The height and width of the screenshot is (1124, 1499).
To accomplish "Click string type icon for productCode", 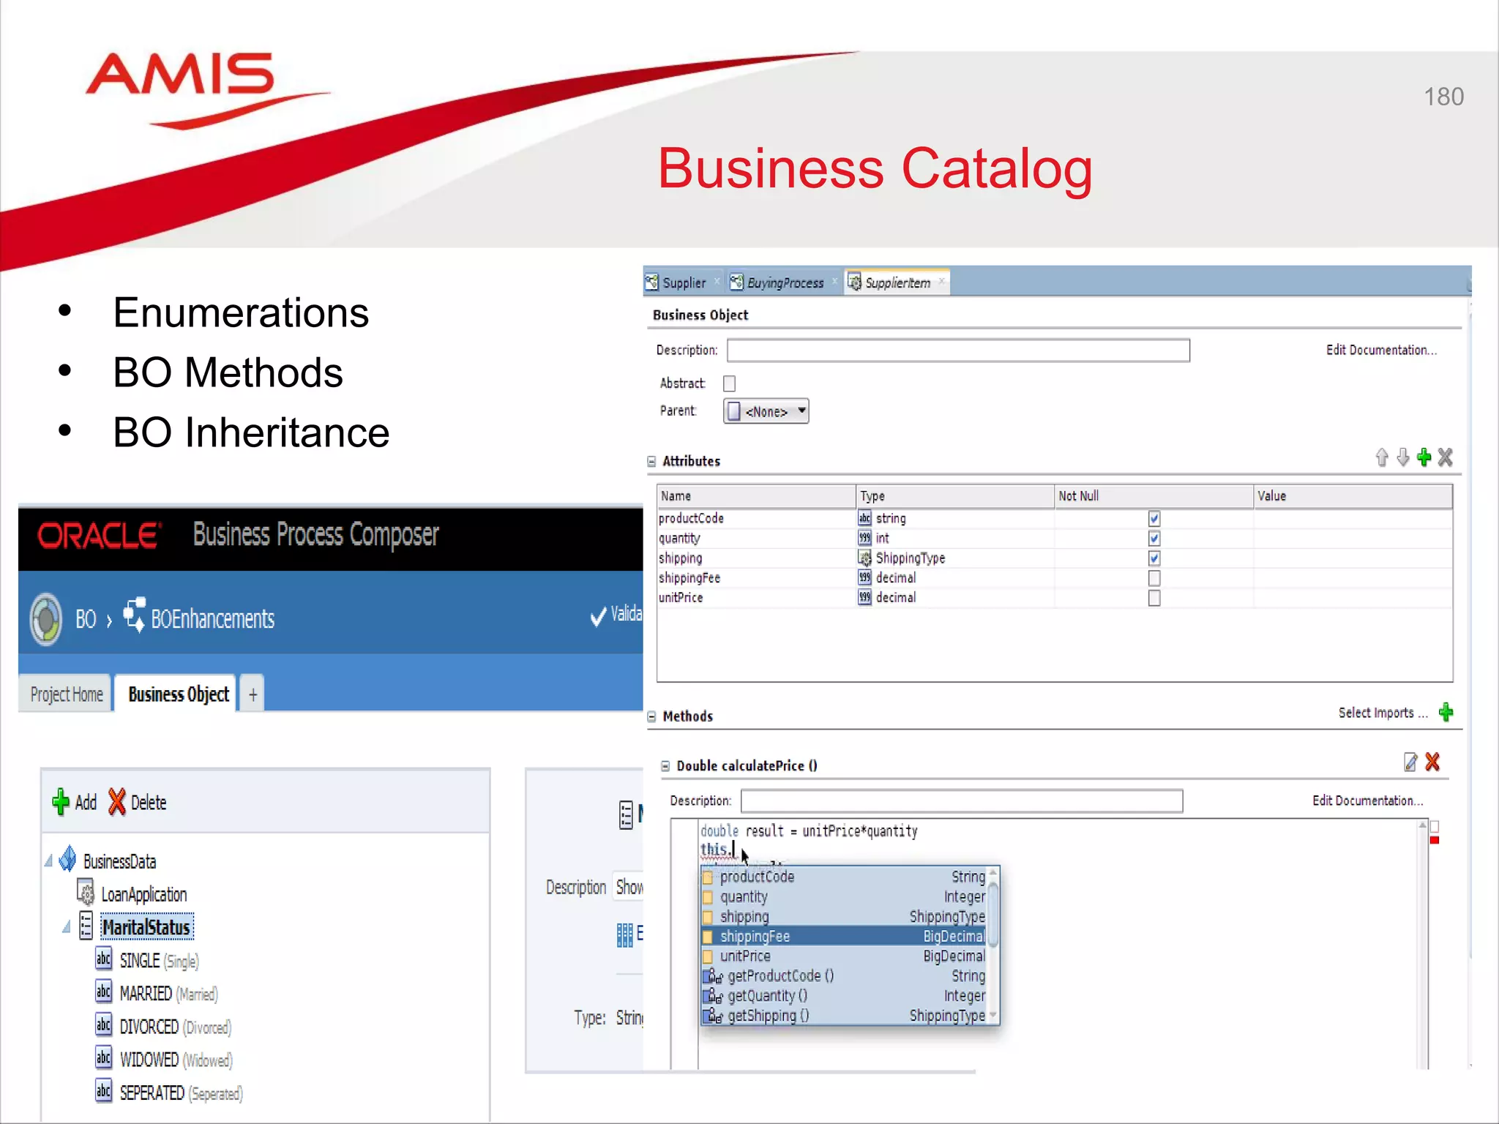I will point(864,518).
